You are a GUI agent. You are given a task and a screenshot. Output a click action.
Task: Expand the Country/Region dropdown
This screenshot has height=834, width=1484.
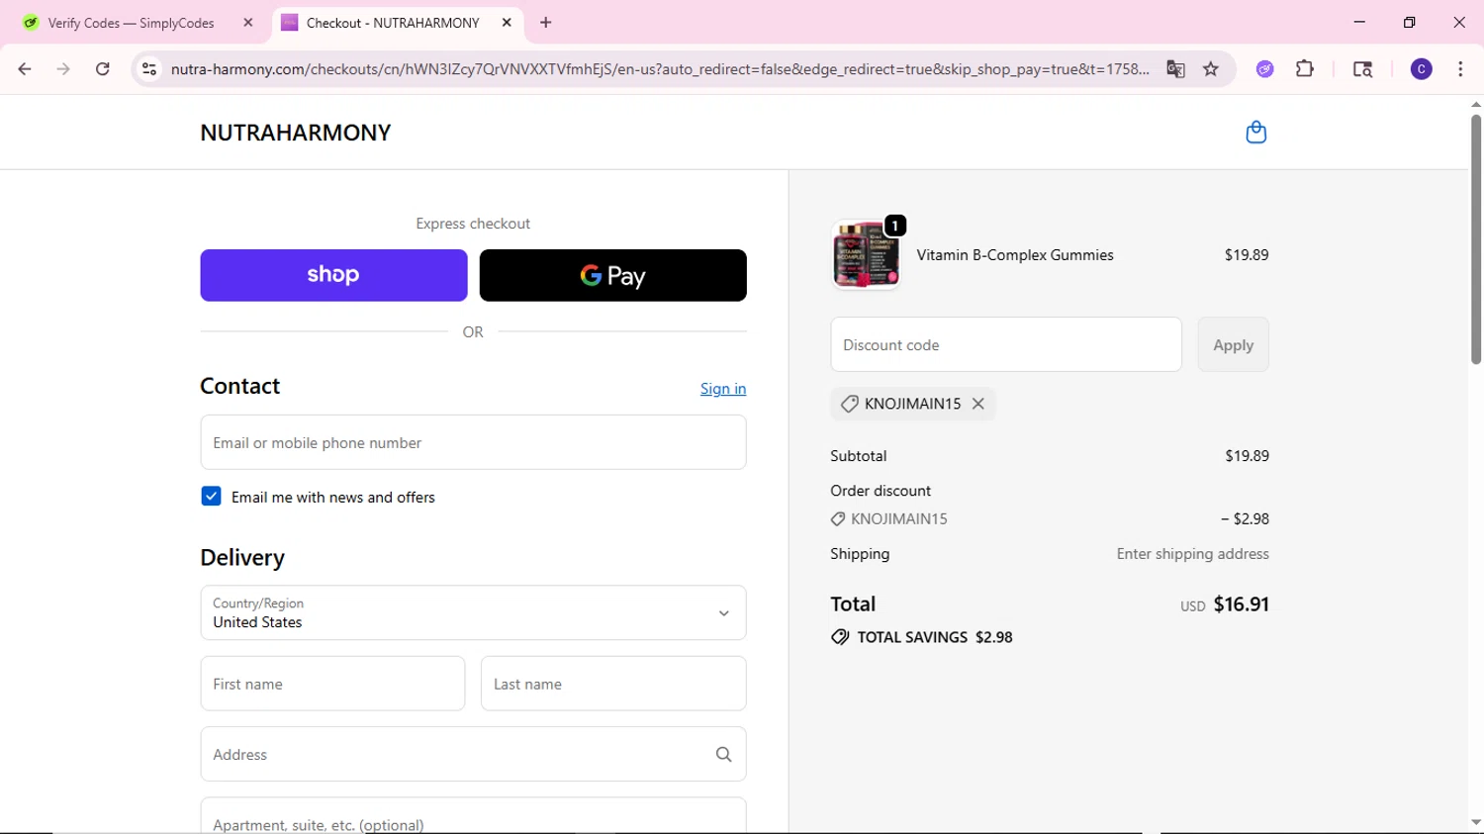tap(473, 612)
